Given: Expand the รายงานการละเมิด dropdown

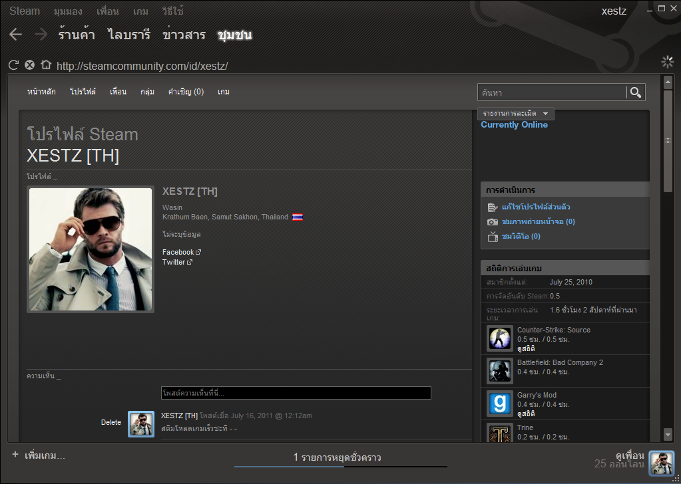Looking at the screenshot, I should [515, 114].
